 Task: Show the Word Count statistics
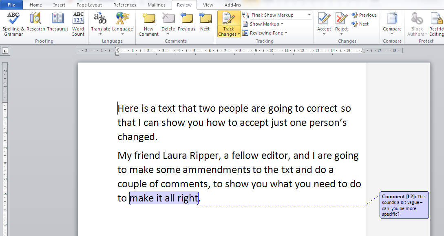coord(78,24)
